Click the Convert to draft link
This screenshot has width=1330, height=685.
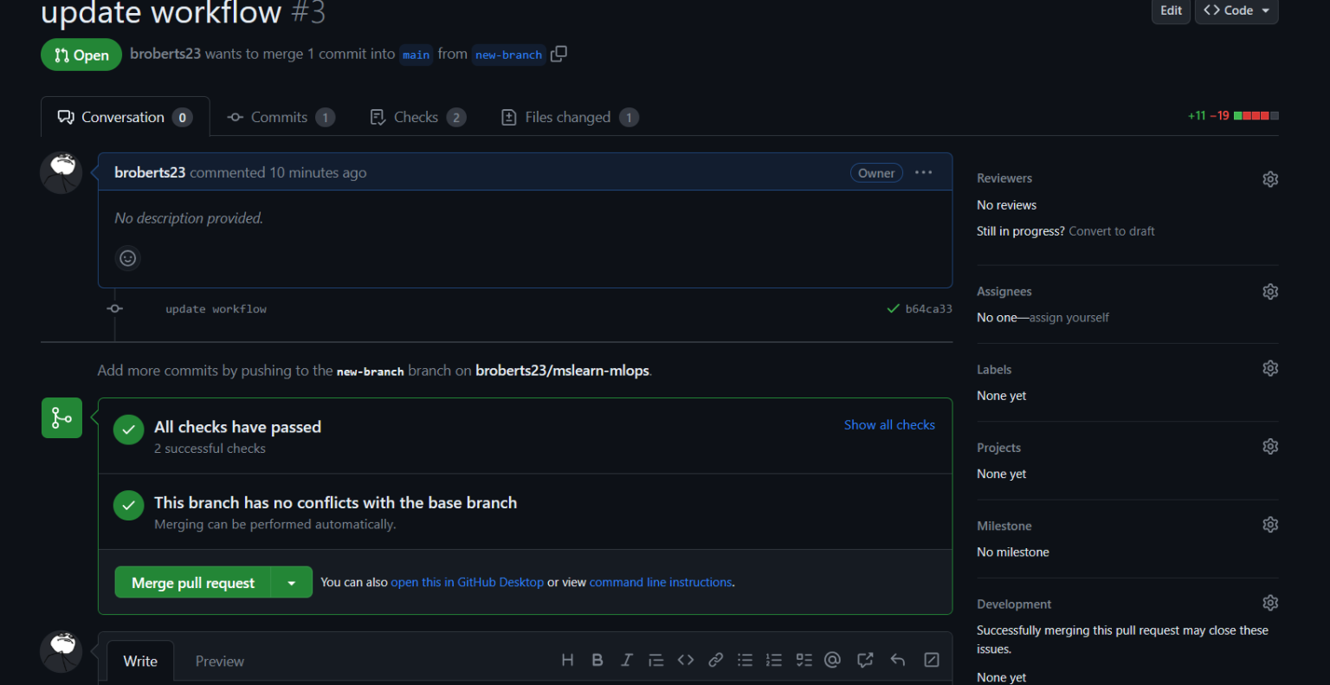point(1112,231)
